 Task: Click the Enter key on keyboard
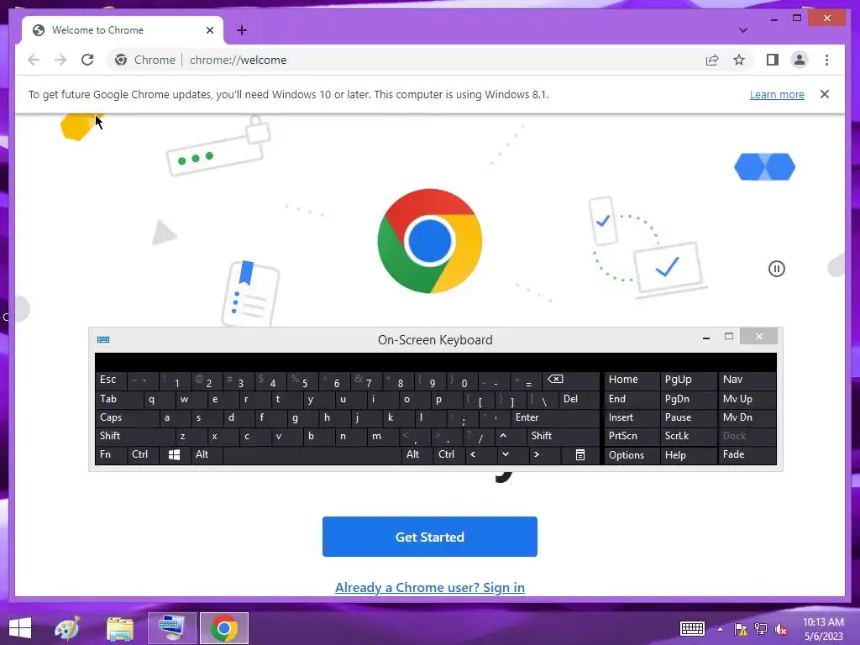pyautogui.click(x=555, y=418)
